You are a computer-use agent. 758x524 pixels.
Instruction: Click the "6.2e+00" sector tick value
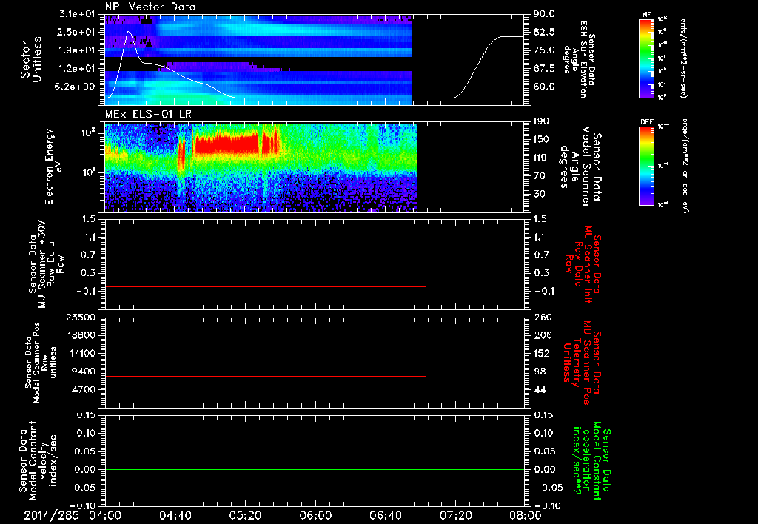click(x=74, y=87)
